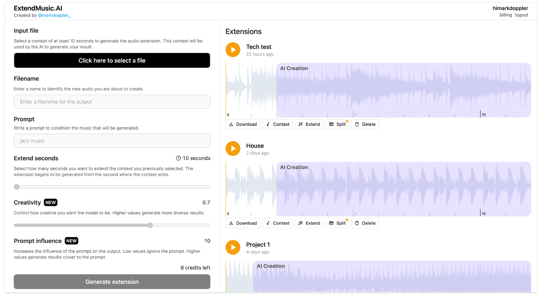Extend the Tech test track
Image resolution: width=543 pixels, height=298 pixels.
[309, 124]
